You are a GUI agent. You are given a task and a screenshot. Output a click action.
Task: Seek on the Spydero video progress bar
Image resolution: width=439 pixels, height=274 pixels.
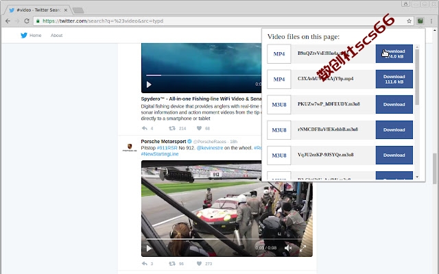tap(204, 75)
